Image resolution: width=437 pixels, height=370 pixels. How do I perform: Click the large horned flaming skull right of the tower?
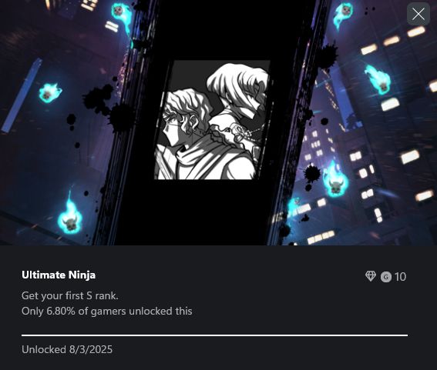point(335,181)
